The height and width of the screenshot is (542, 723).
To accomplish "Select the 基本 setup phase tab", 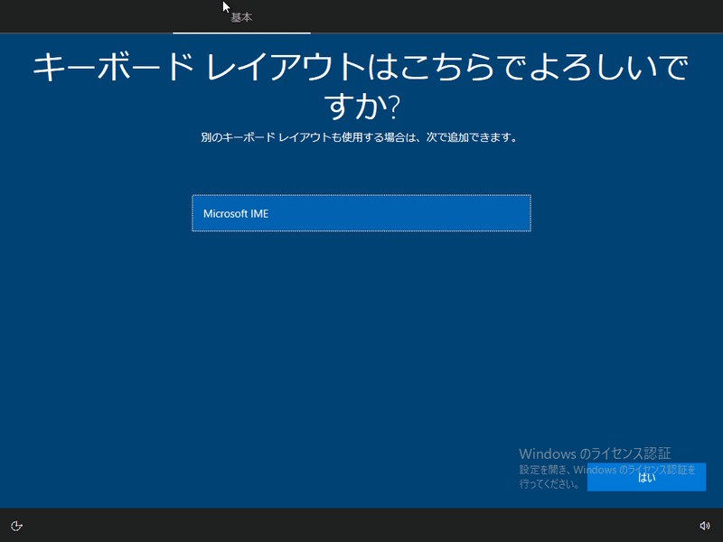I will click(240, 15).
